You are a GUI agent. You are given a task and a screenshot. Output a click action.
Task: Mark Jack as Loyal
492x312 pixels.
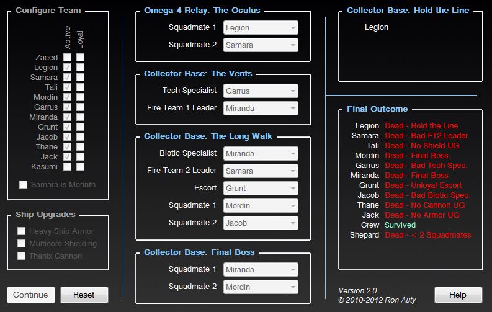80,157
